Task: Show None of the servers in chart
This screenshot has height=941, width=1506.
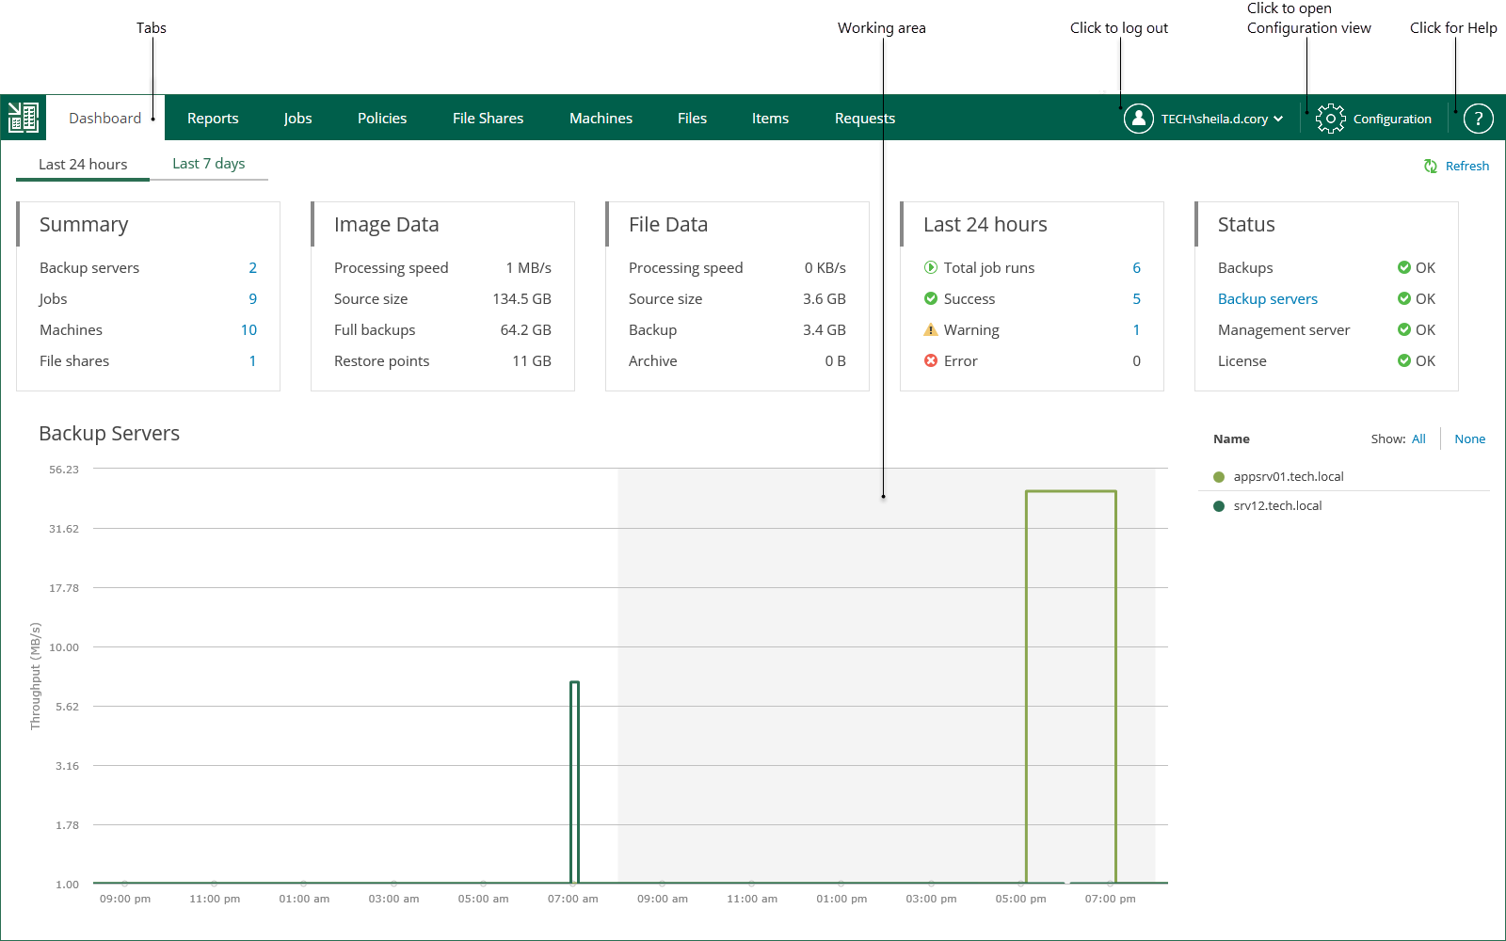Action: tap(1469, 439)
